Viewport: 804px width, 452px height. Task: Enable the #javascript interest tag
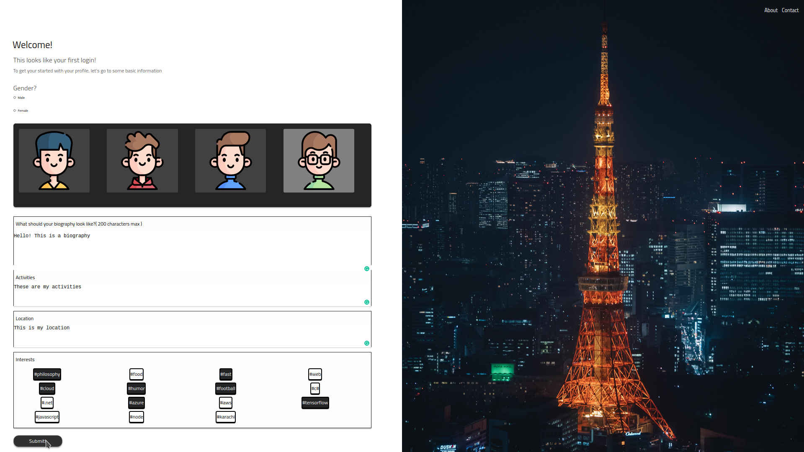47,417
